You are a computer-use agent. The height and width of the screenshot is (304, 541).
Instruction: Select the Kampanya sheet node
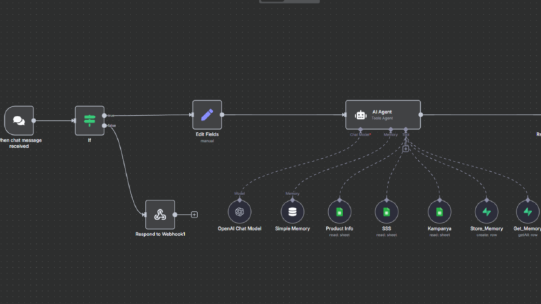(439, 211)
